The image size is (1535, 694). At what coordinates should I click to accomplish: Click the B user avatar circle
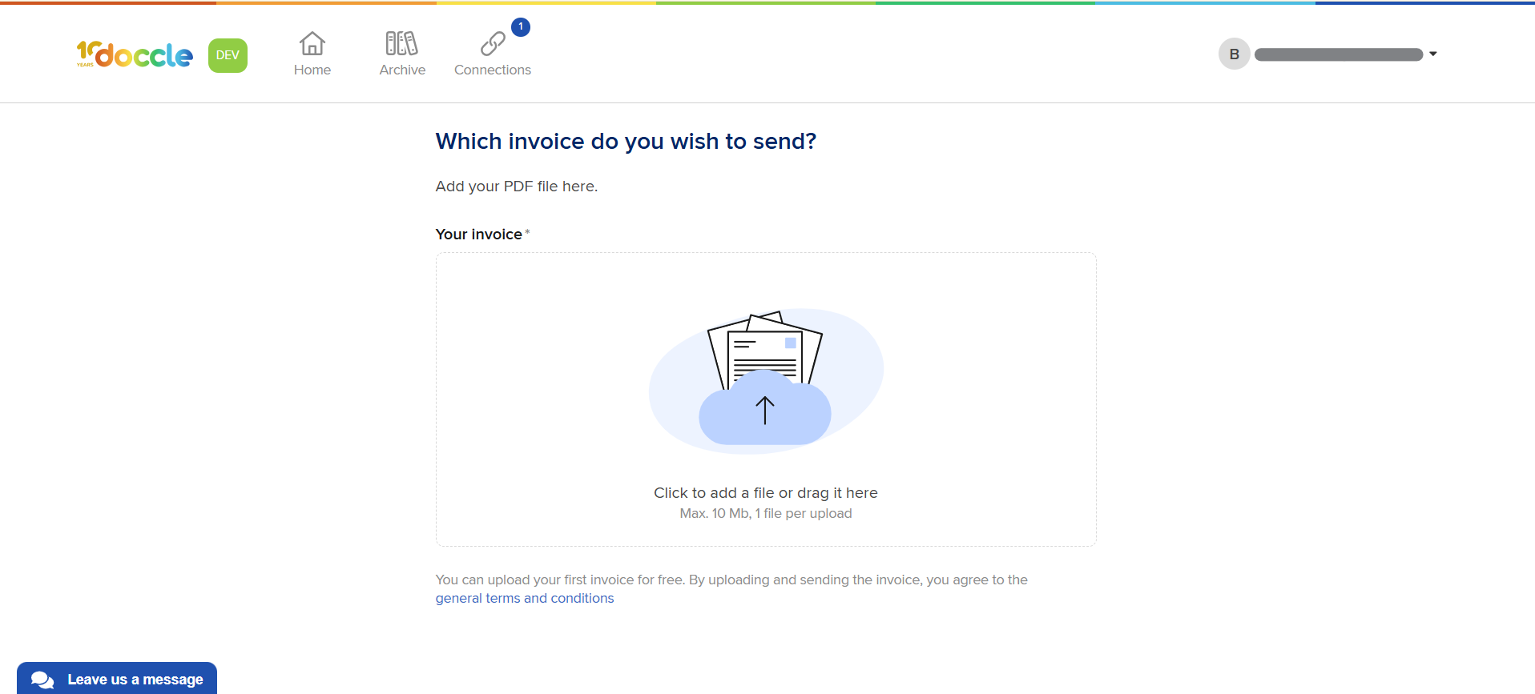(1235, 54)
